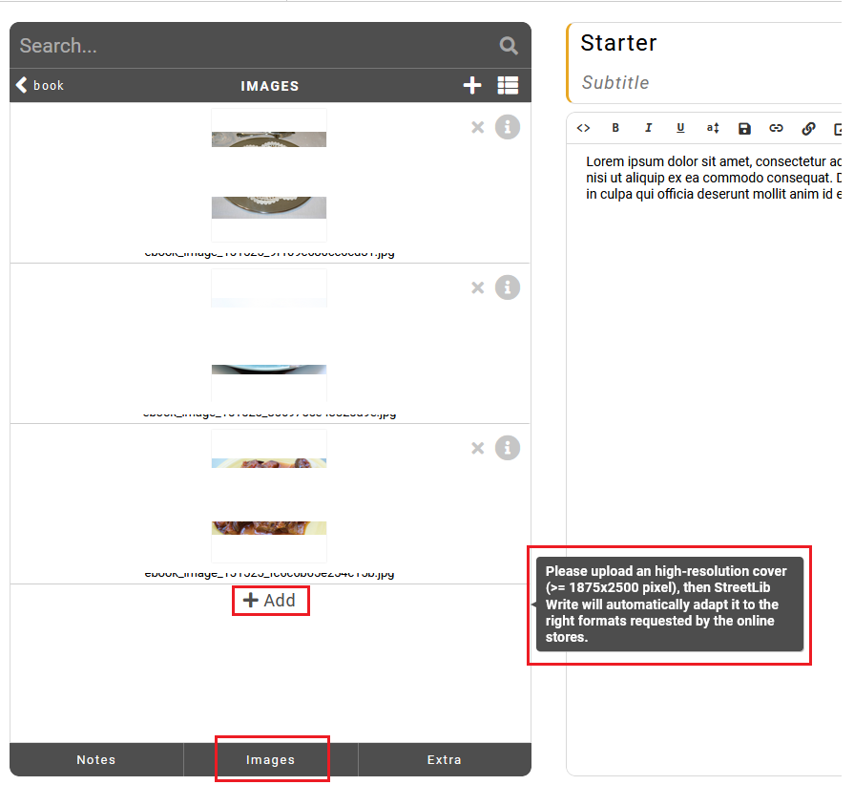
Task: Go back to book with the chevron
Action: 40,86
